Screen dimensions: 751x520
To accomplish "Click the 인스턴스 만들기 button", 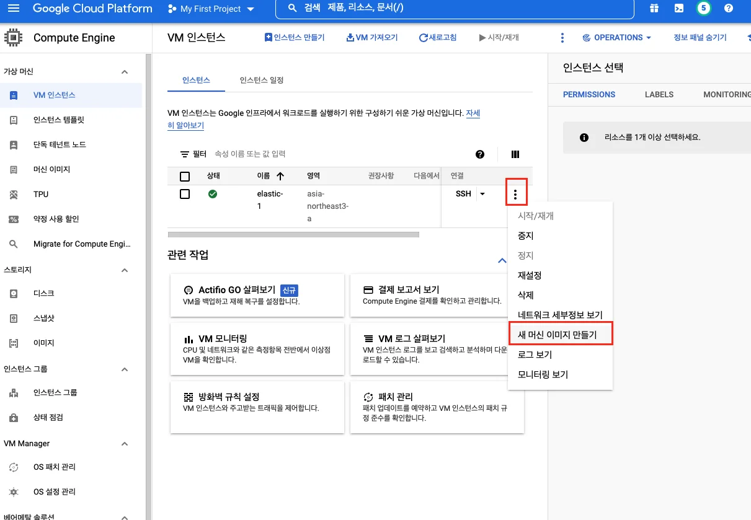I will [295, 38].
